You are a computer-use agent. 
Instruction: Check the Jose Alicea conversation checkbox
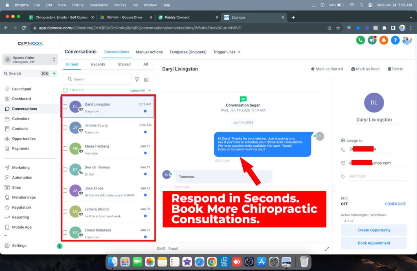(65, 191)
